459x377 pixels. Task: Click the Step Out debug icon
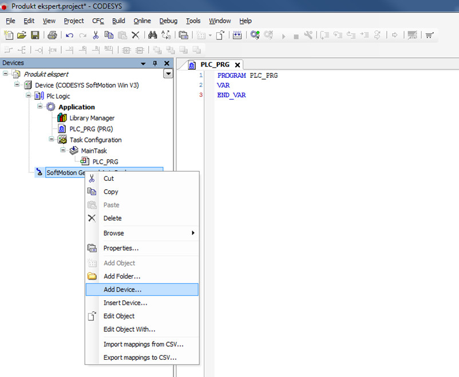[x=351, y=35]
